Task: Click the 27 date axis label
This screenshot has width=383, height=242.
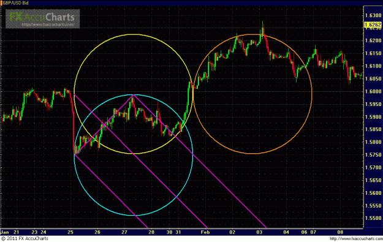Action: 124,232
